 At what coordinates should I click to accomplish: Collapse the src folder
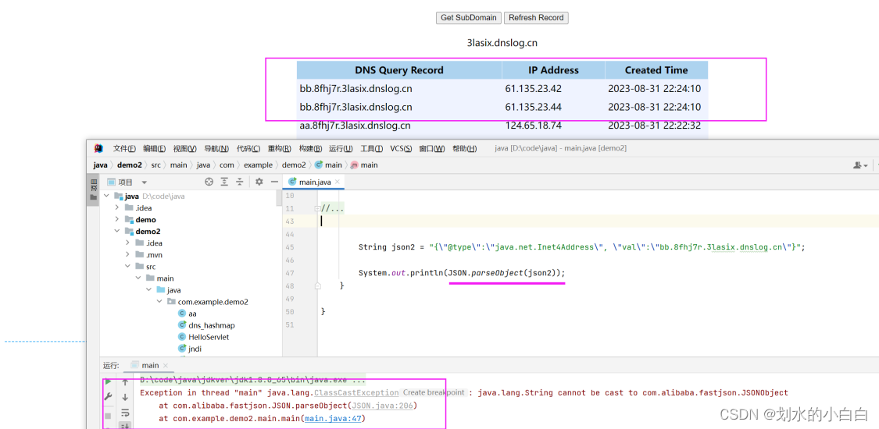pyautogui.click(x=127, y=267)
